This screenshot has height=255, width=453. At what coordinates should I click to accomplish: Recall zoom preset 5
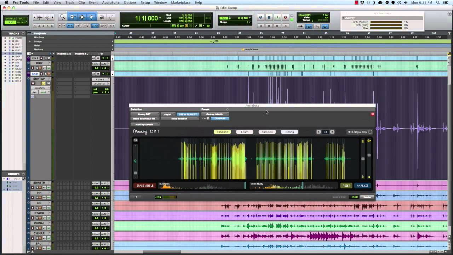(52, 26)
